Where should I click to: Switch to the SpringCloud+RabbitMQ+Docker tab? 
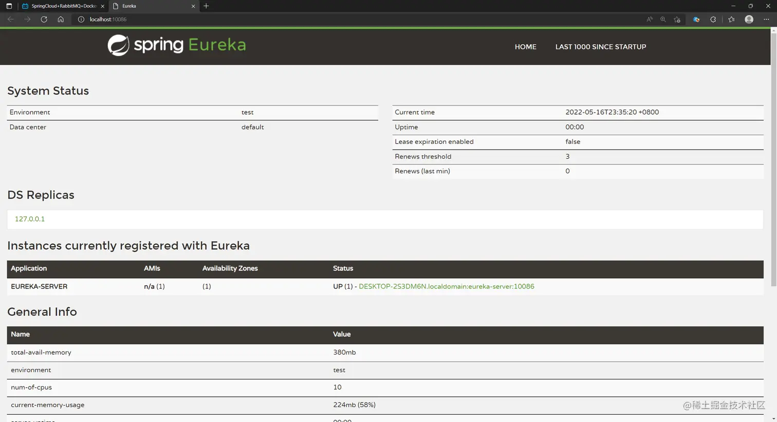(x=63, y=6)
